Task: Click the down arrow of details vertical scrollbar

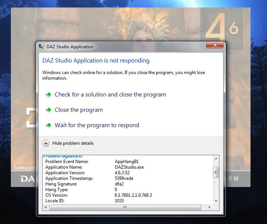Action: [x=216, y=201]
